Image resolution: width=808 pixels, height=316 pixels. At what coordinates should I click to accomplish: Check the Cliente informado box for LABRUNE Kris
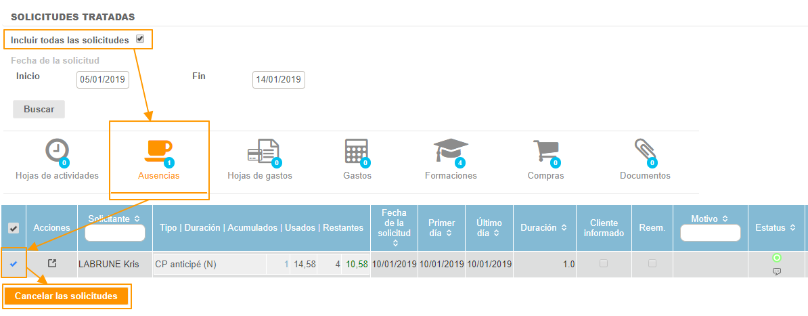point(604,263)
